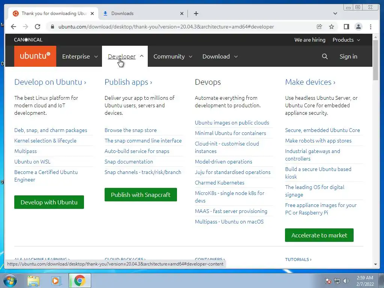The width and height of the screenshot is (384, 288).
Task: Close the Downloads tab
Action: [182, 13]
